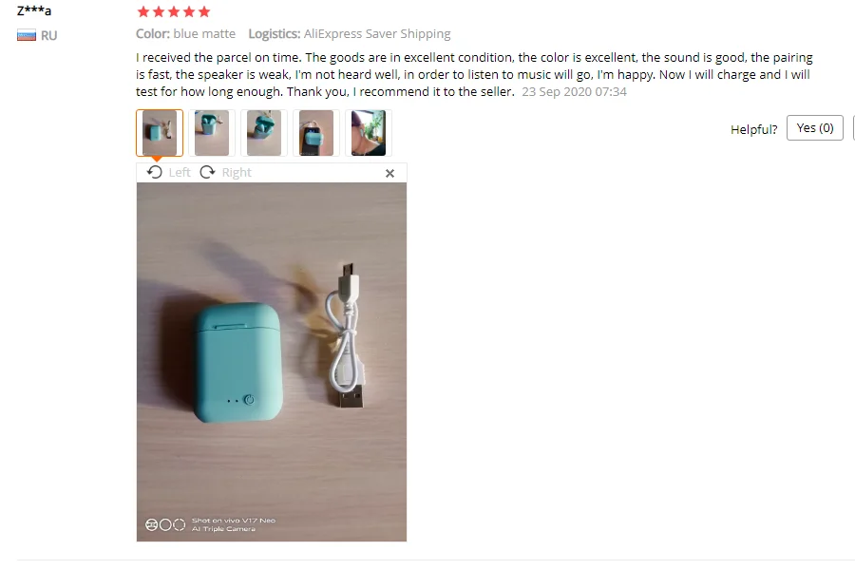Click the Russian flag icon
The image size is (855, 570).
(27, 35)
